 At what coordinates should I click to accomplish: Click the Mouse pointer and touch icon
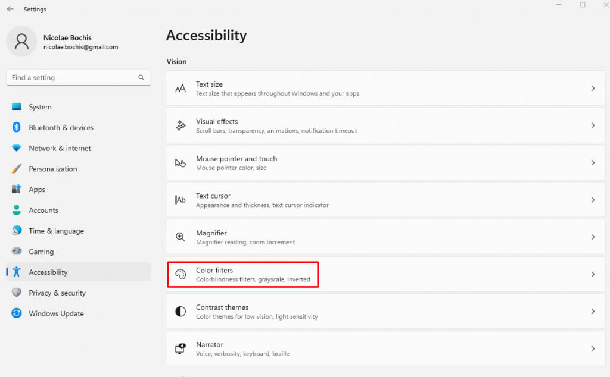pyautogui.click(x=180, y=163)
